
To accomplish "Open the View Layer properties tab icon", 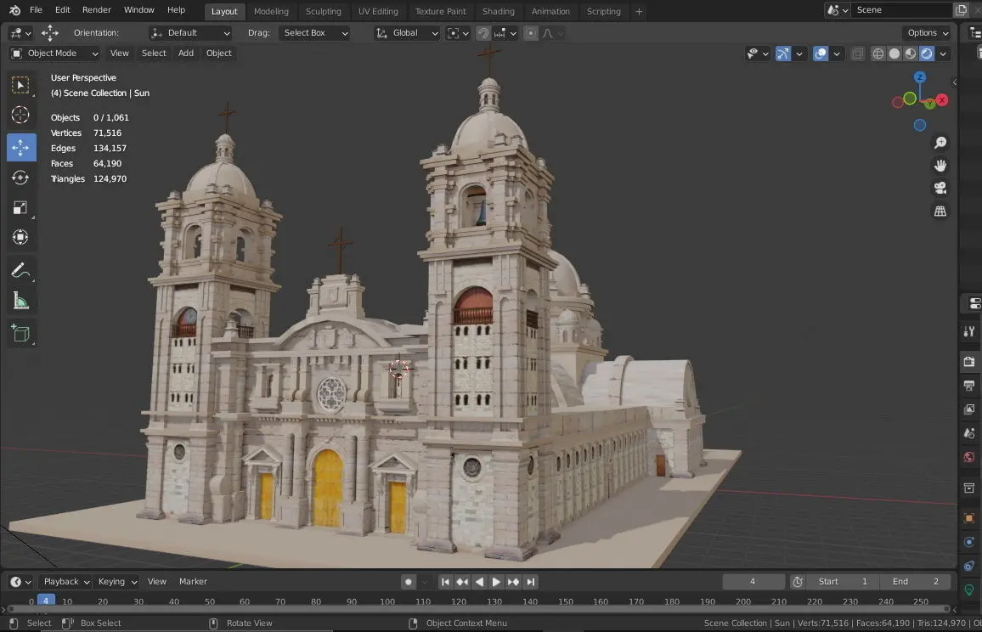I will [969, 409].
